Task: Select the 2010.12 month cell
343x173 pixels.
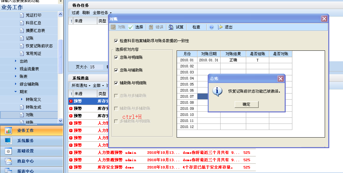Action: pyautogui.click(x=187, y=127)
